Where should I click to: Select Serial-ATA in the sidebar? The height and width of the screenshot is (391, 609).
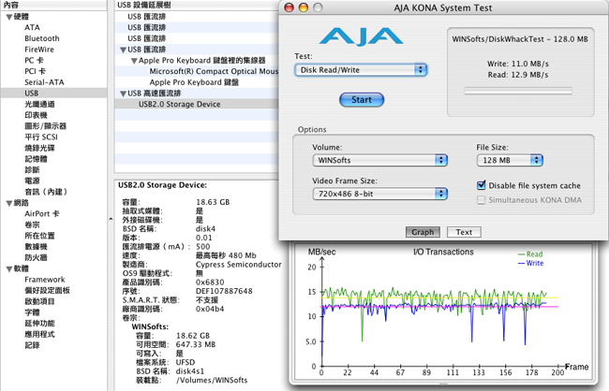[x=44, y=82]
